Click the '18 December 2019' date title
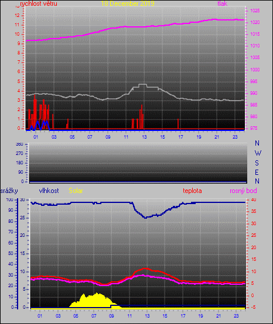The height and width of the screenshot is (324, 273). 128,4
